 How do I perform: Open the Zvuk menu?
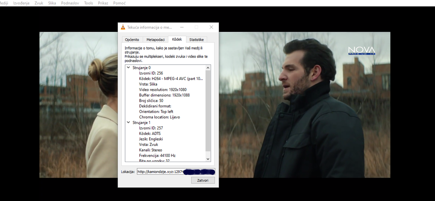click(x=39, y=3)
